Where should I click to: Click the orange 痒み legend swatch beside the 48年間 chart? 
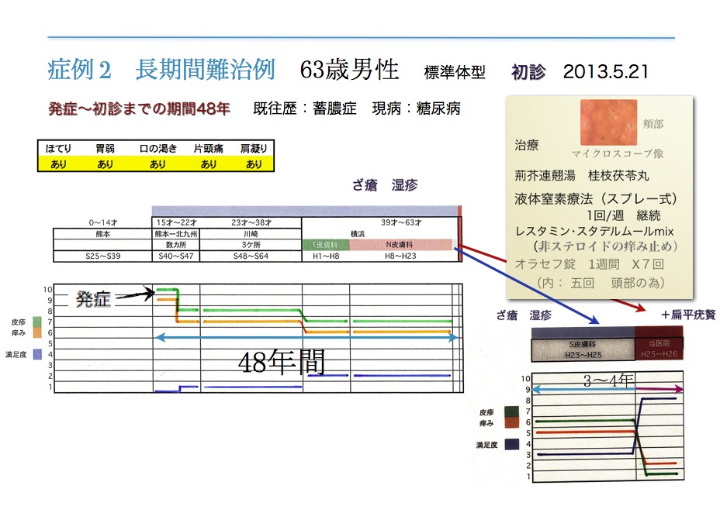click(38, 332)
